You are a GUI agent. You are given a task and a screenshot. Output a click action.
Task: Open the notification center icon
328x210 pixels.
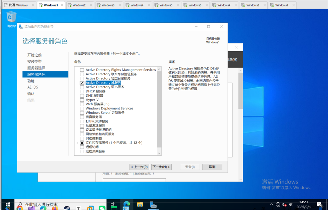[x=319, y=205]
